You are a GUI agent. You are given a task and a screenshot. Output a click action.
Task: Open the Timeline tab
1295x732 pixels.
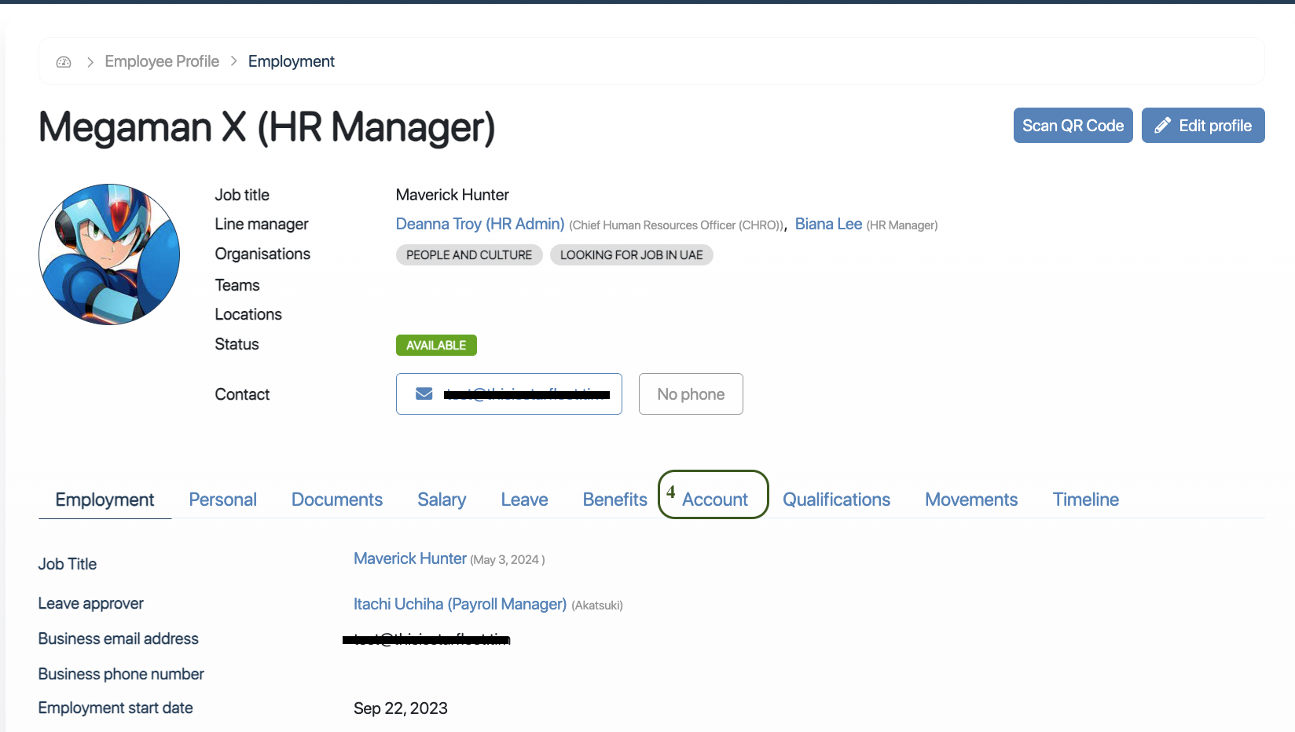point(1085,500)
